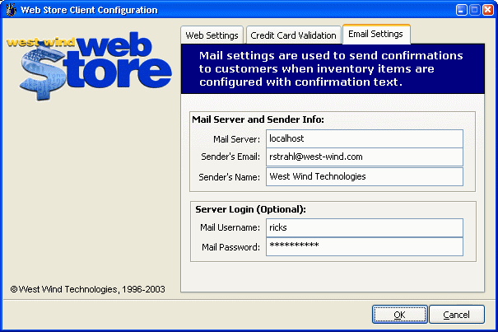Select the Mail Username field
This screenshot has width=498, height=332.
point(364,227)
